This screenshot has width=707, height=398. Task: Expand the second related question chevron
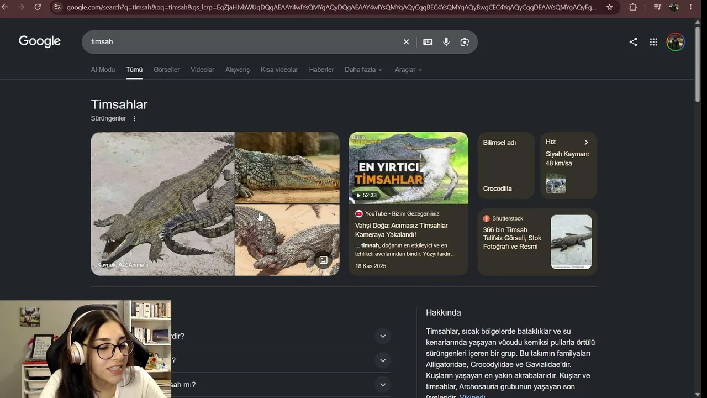pyautogui.click(x=382, y=360)
